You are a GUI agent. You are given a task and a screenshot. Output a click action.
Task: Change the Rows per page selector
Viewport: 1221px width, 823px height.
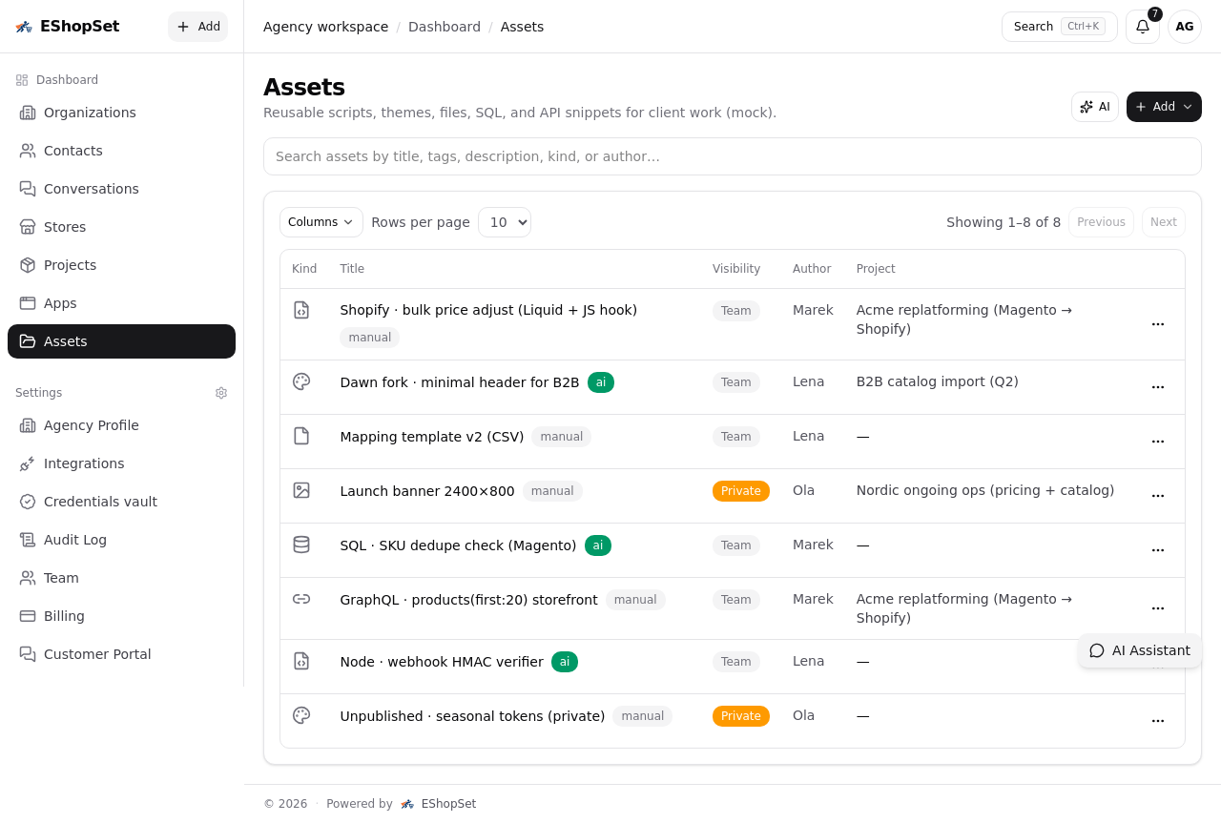[504, 221]
